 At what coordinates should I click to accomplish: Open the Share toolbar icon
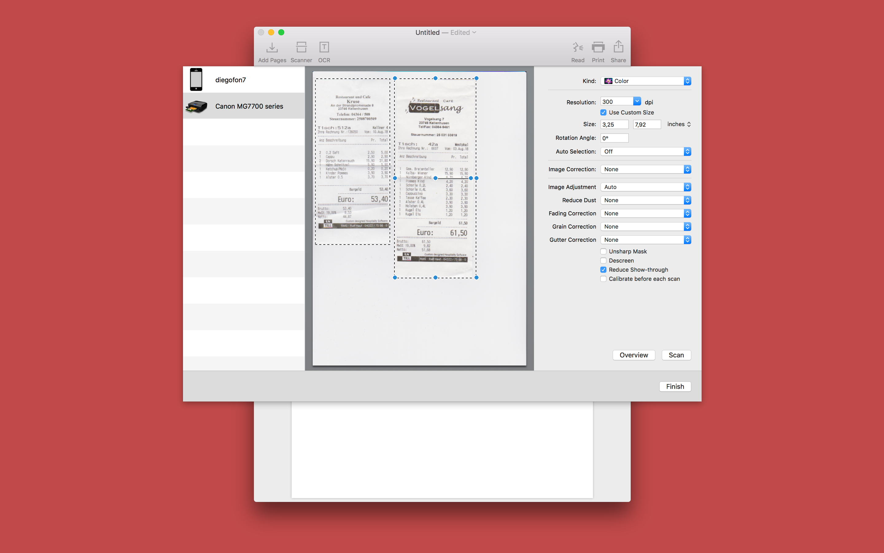point(618,47)
